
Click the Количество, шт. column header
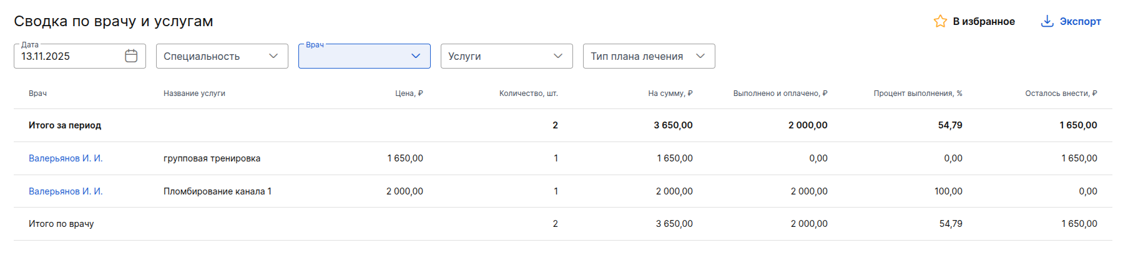point(528,93)
